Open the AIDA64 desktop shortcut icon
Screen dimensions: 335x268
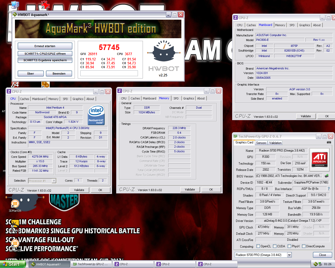pos(15,85)
